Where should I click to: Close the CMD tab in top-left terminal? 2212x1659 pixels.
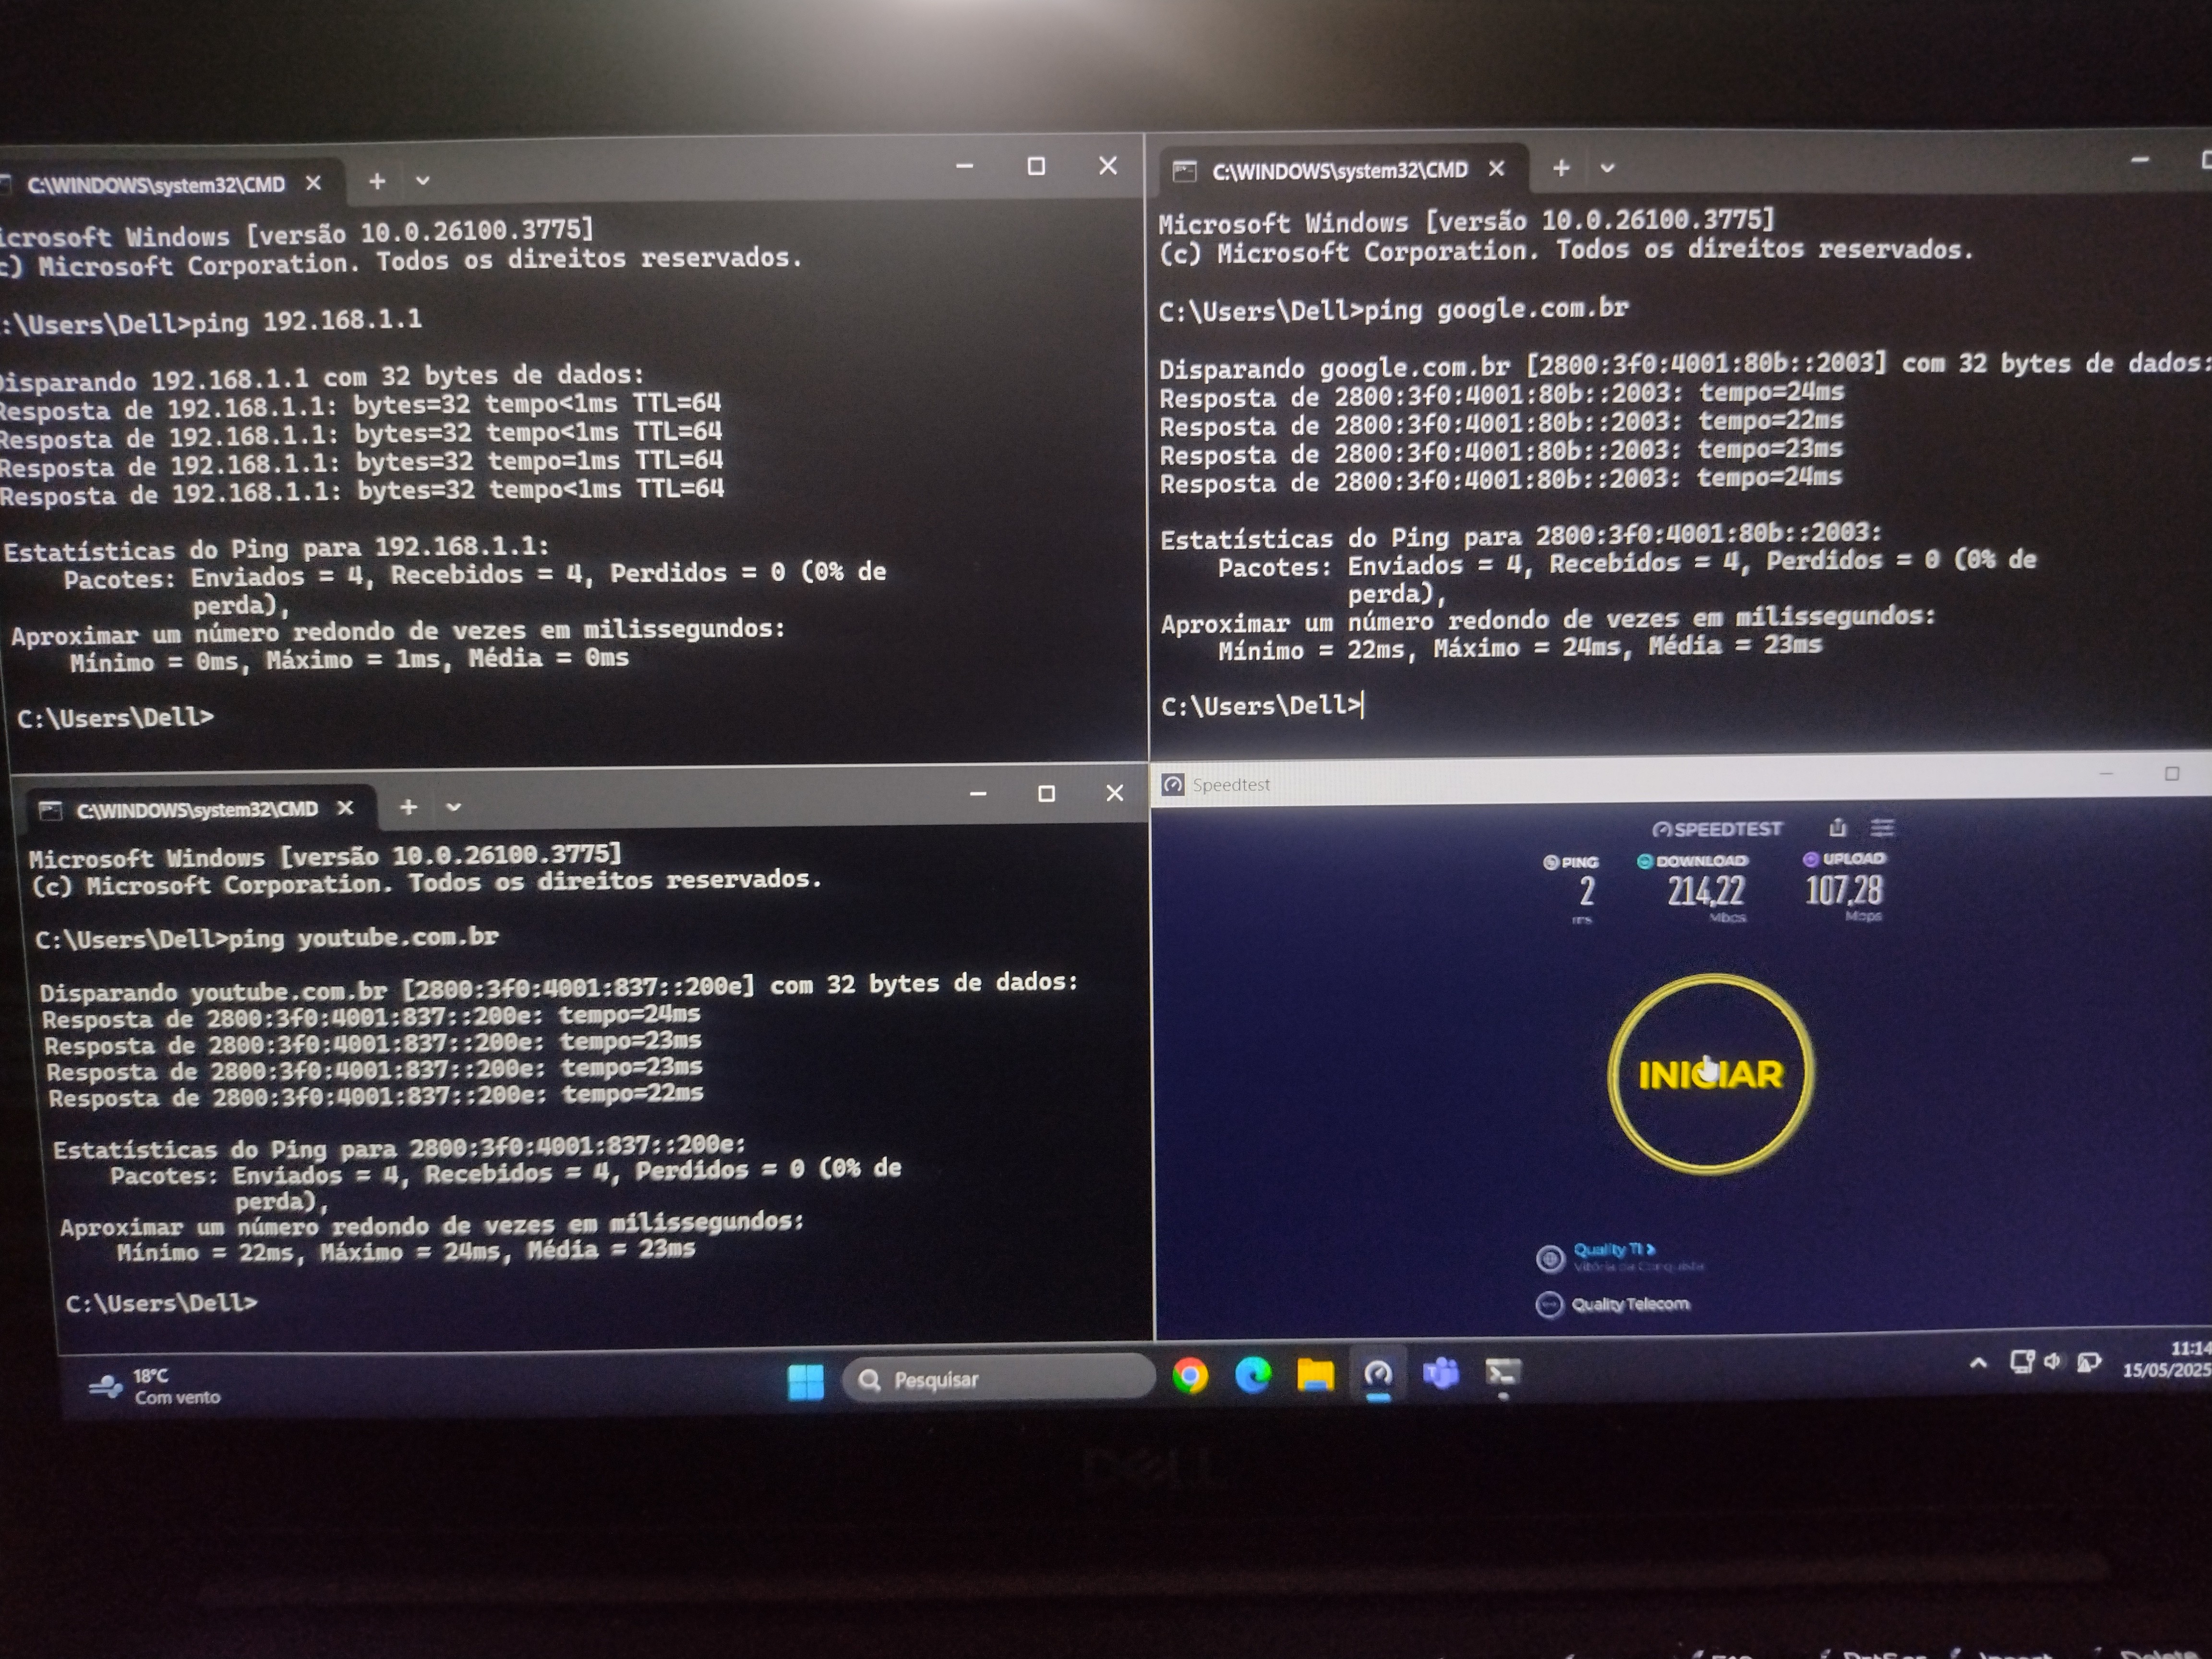click(313, 183)
